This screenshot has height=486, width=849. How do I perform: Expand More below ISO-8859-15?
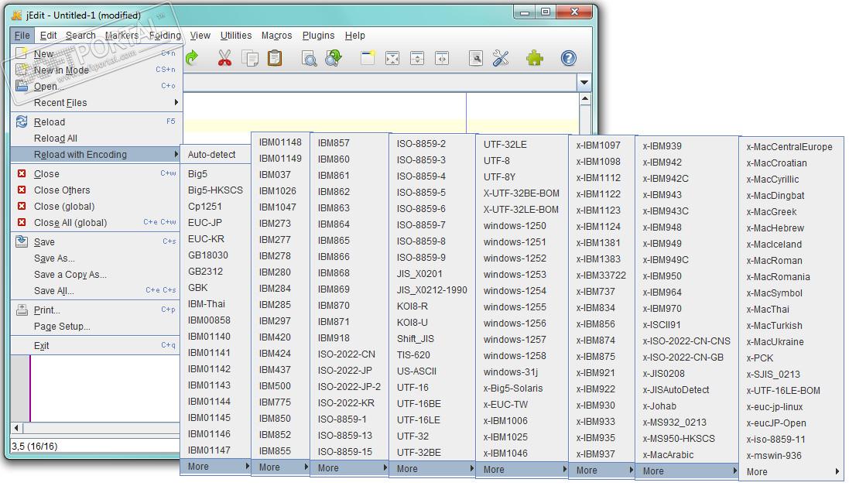point(350,468)
